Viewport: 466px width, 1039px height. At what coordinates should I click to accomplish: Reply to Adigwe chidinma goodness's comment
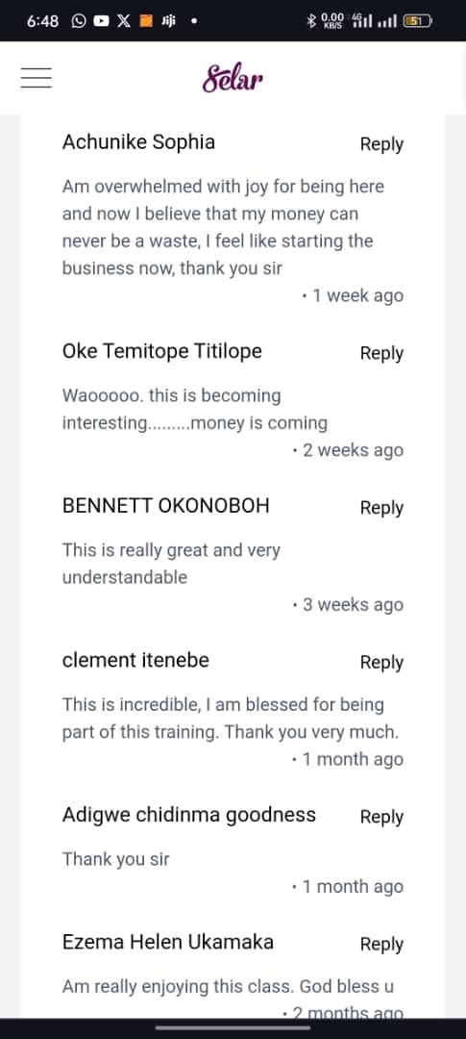click(381, 817)
